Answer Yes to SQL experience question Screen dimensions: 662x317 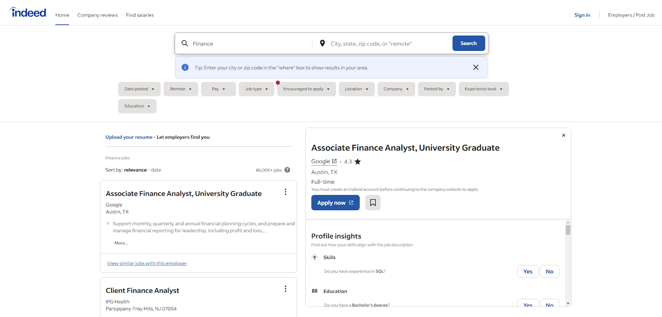pyautogui.click(x=528, y=271)
